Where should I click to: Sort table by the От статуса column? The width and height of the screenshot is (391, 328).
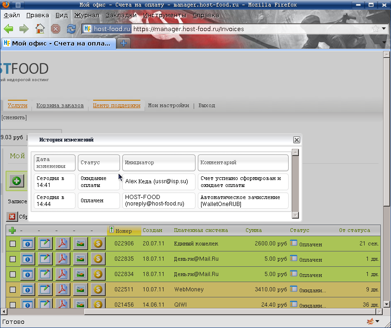354,230
